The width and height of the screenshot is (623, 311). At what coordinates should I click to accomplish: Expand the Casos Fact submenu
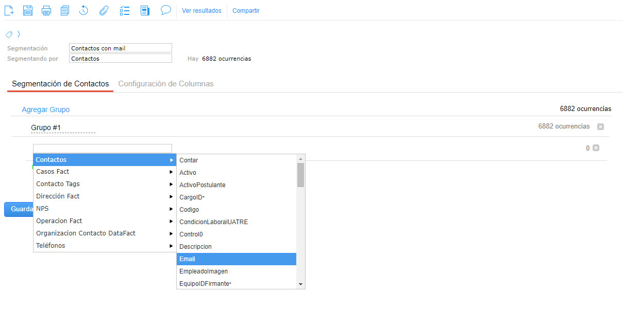click(103, 172)
